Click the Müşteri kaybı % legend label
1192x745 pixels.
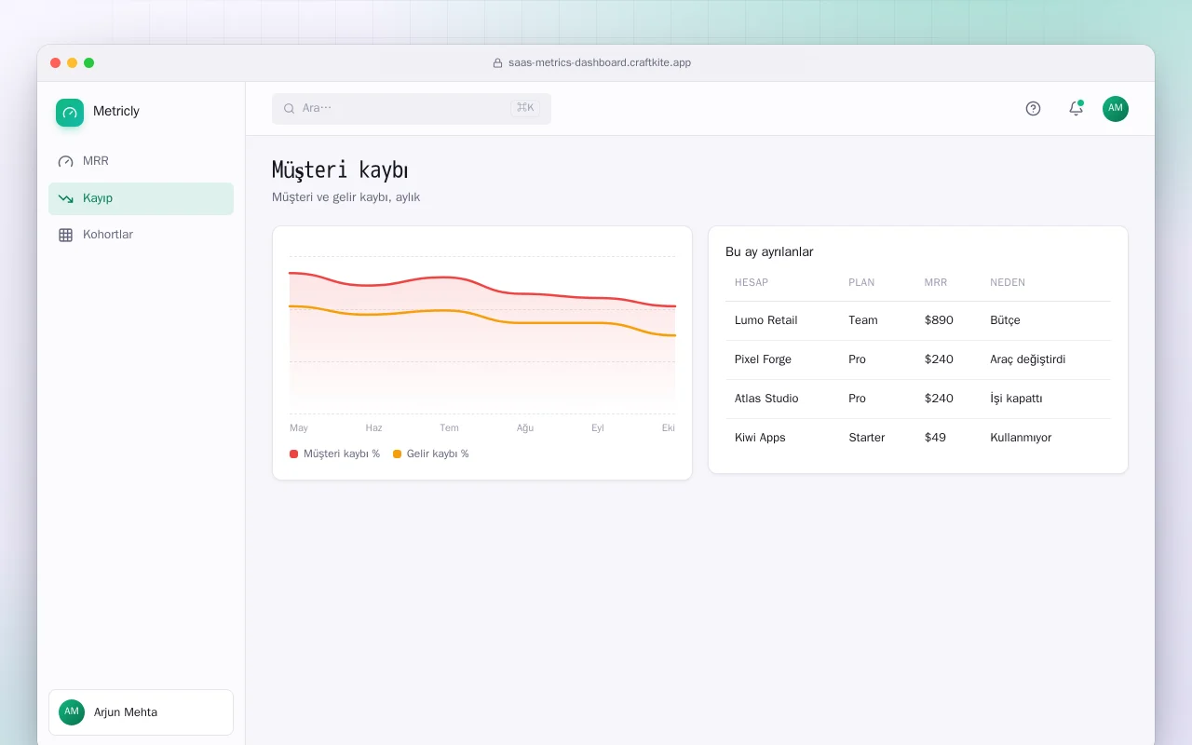tap(342, 454)
